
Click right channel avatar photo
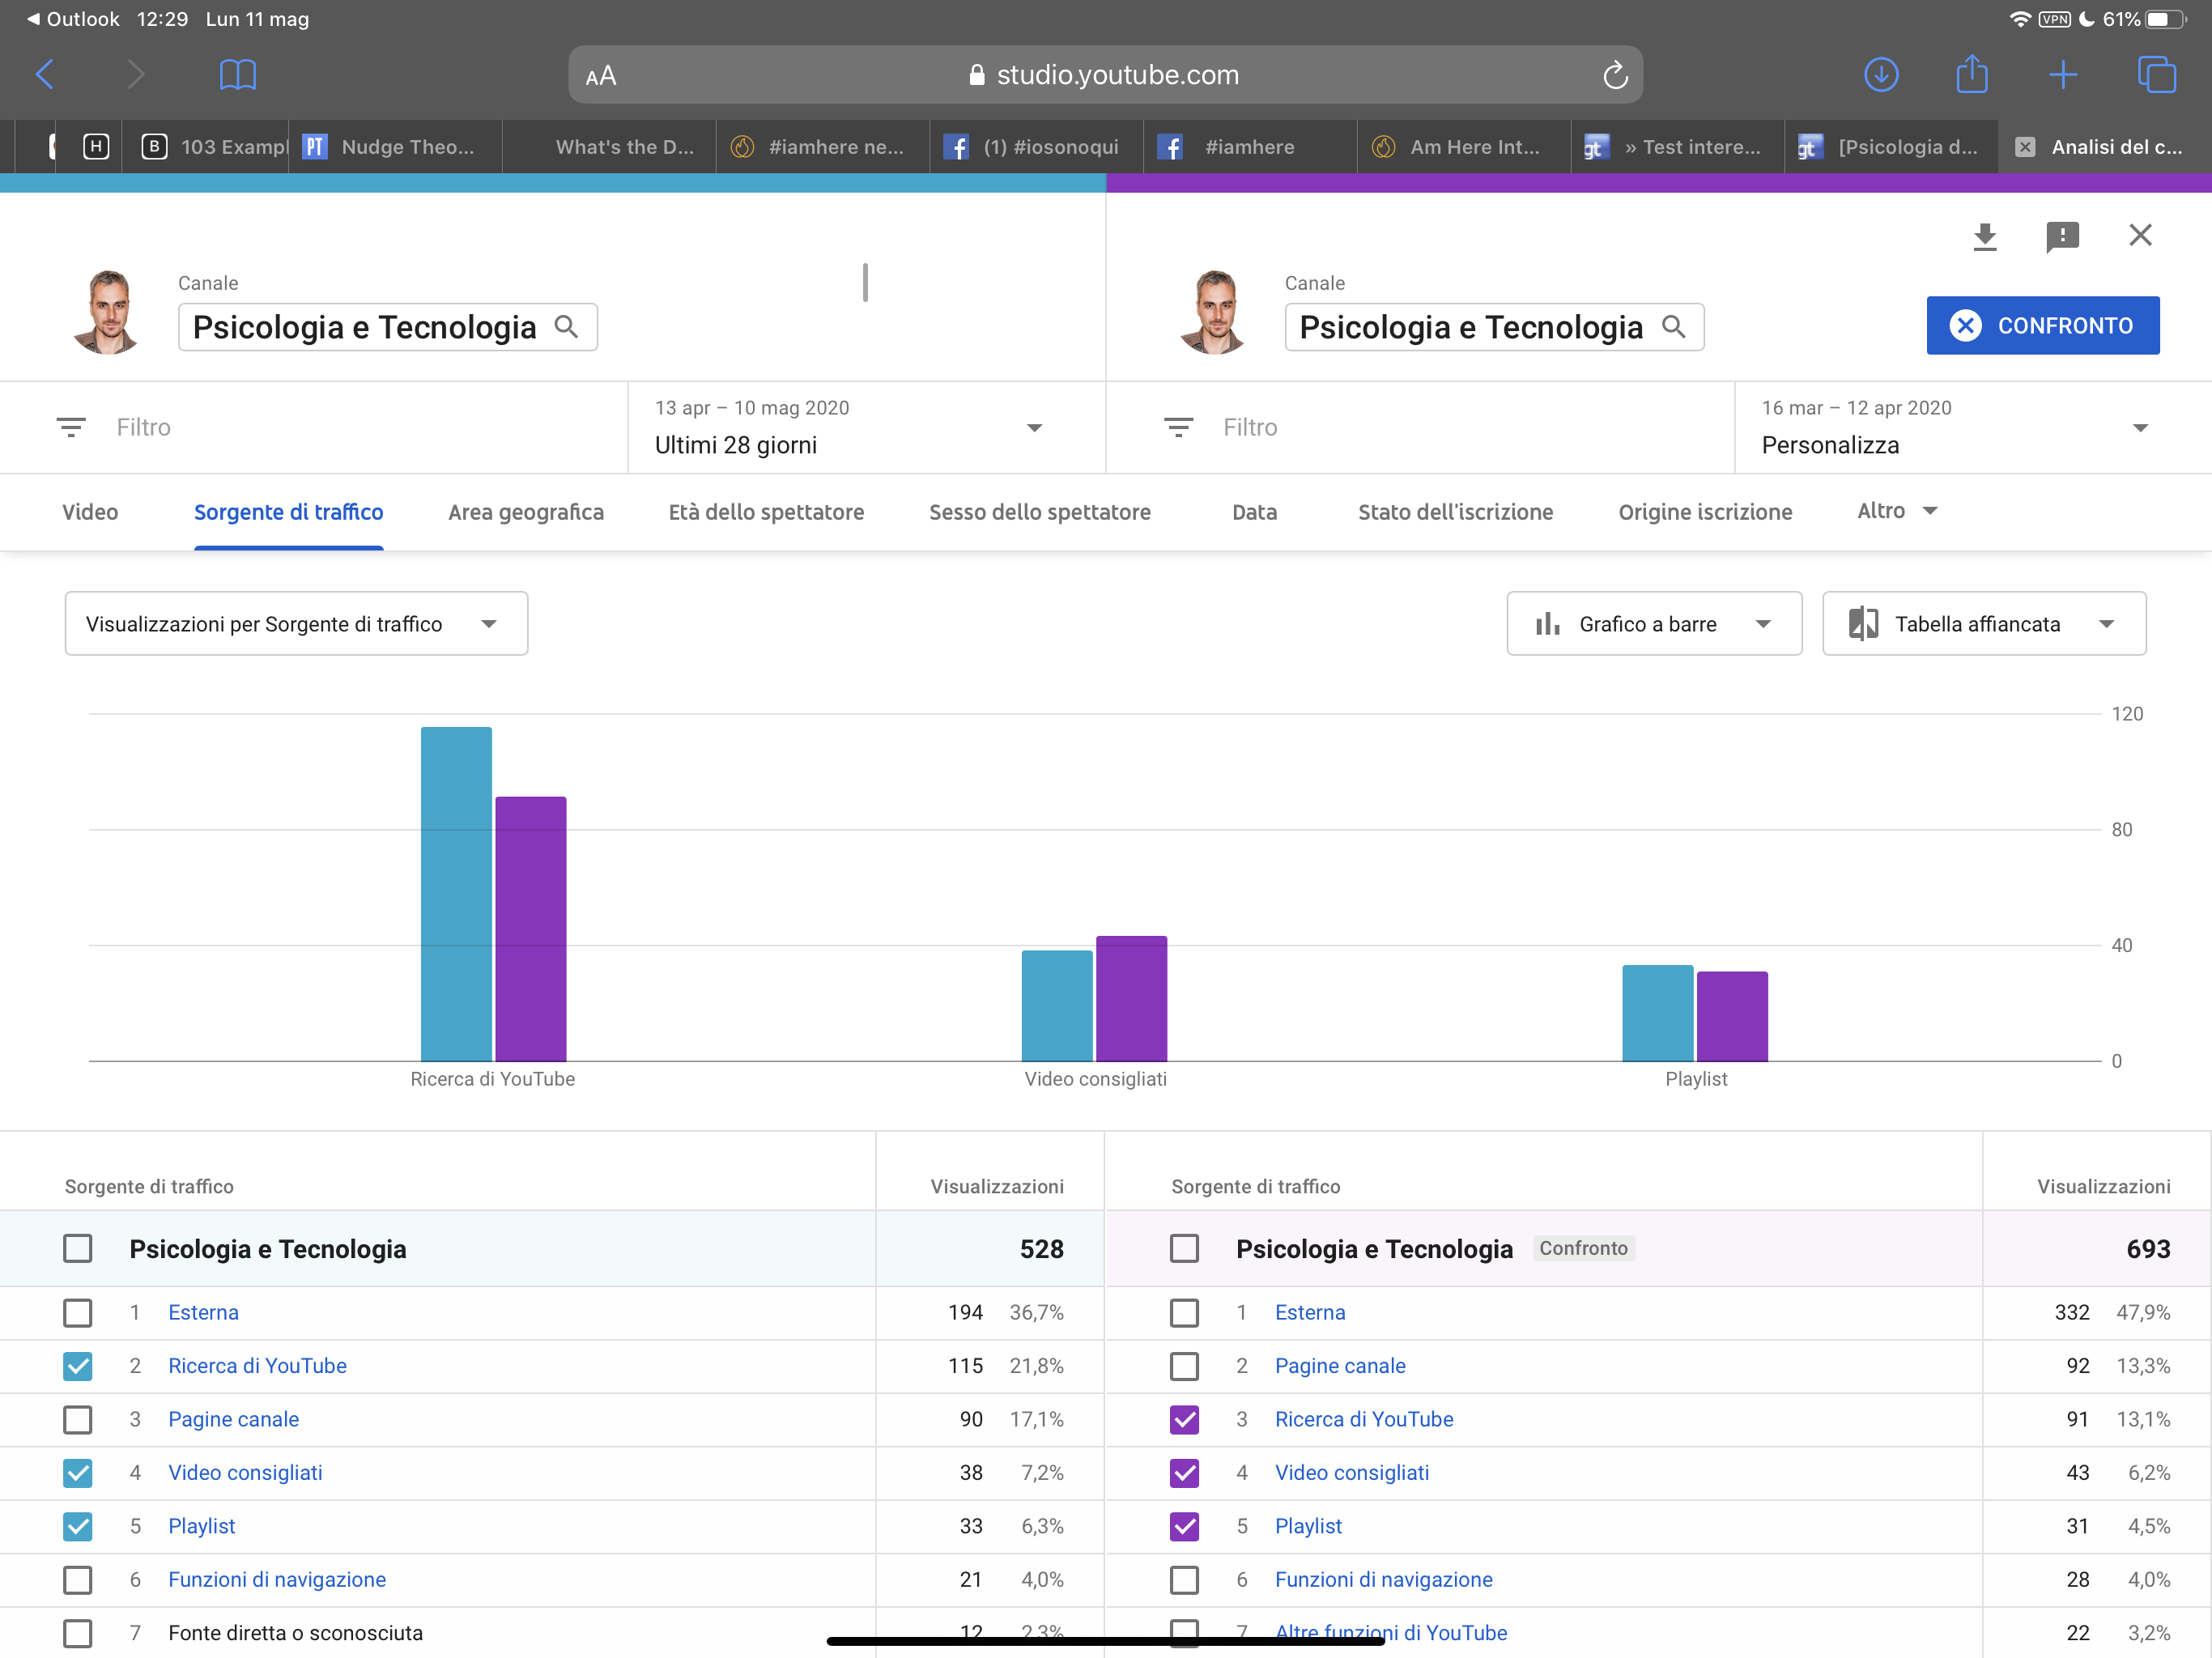tap(1214, 312)
